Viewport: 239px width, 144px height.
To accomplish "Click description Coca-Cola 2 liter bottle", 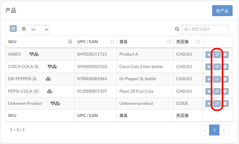I will click(x=141, y=67).
